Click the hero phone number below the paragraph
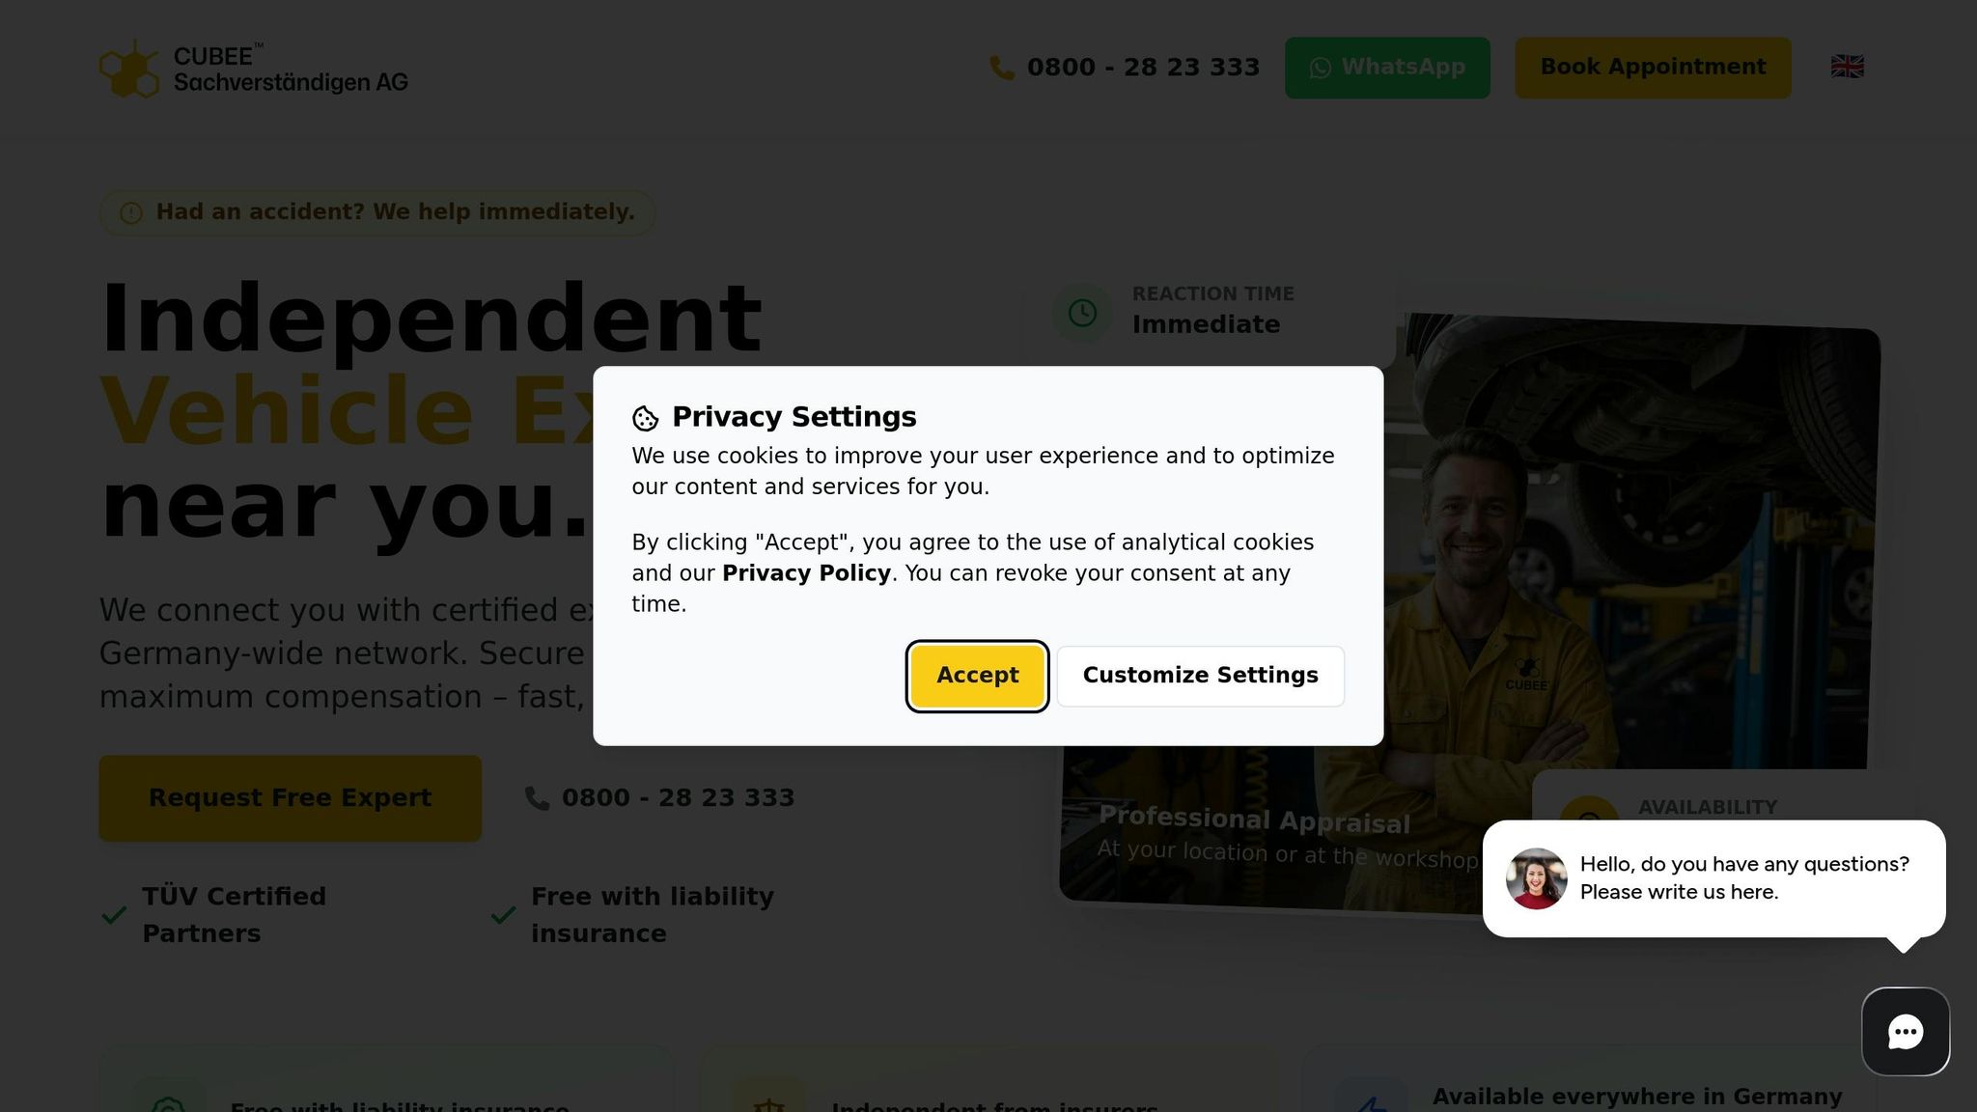This screenshot has width=1977, height=1112. (678, 798)
